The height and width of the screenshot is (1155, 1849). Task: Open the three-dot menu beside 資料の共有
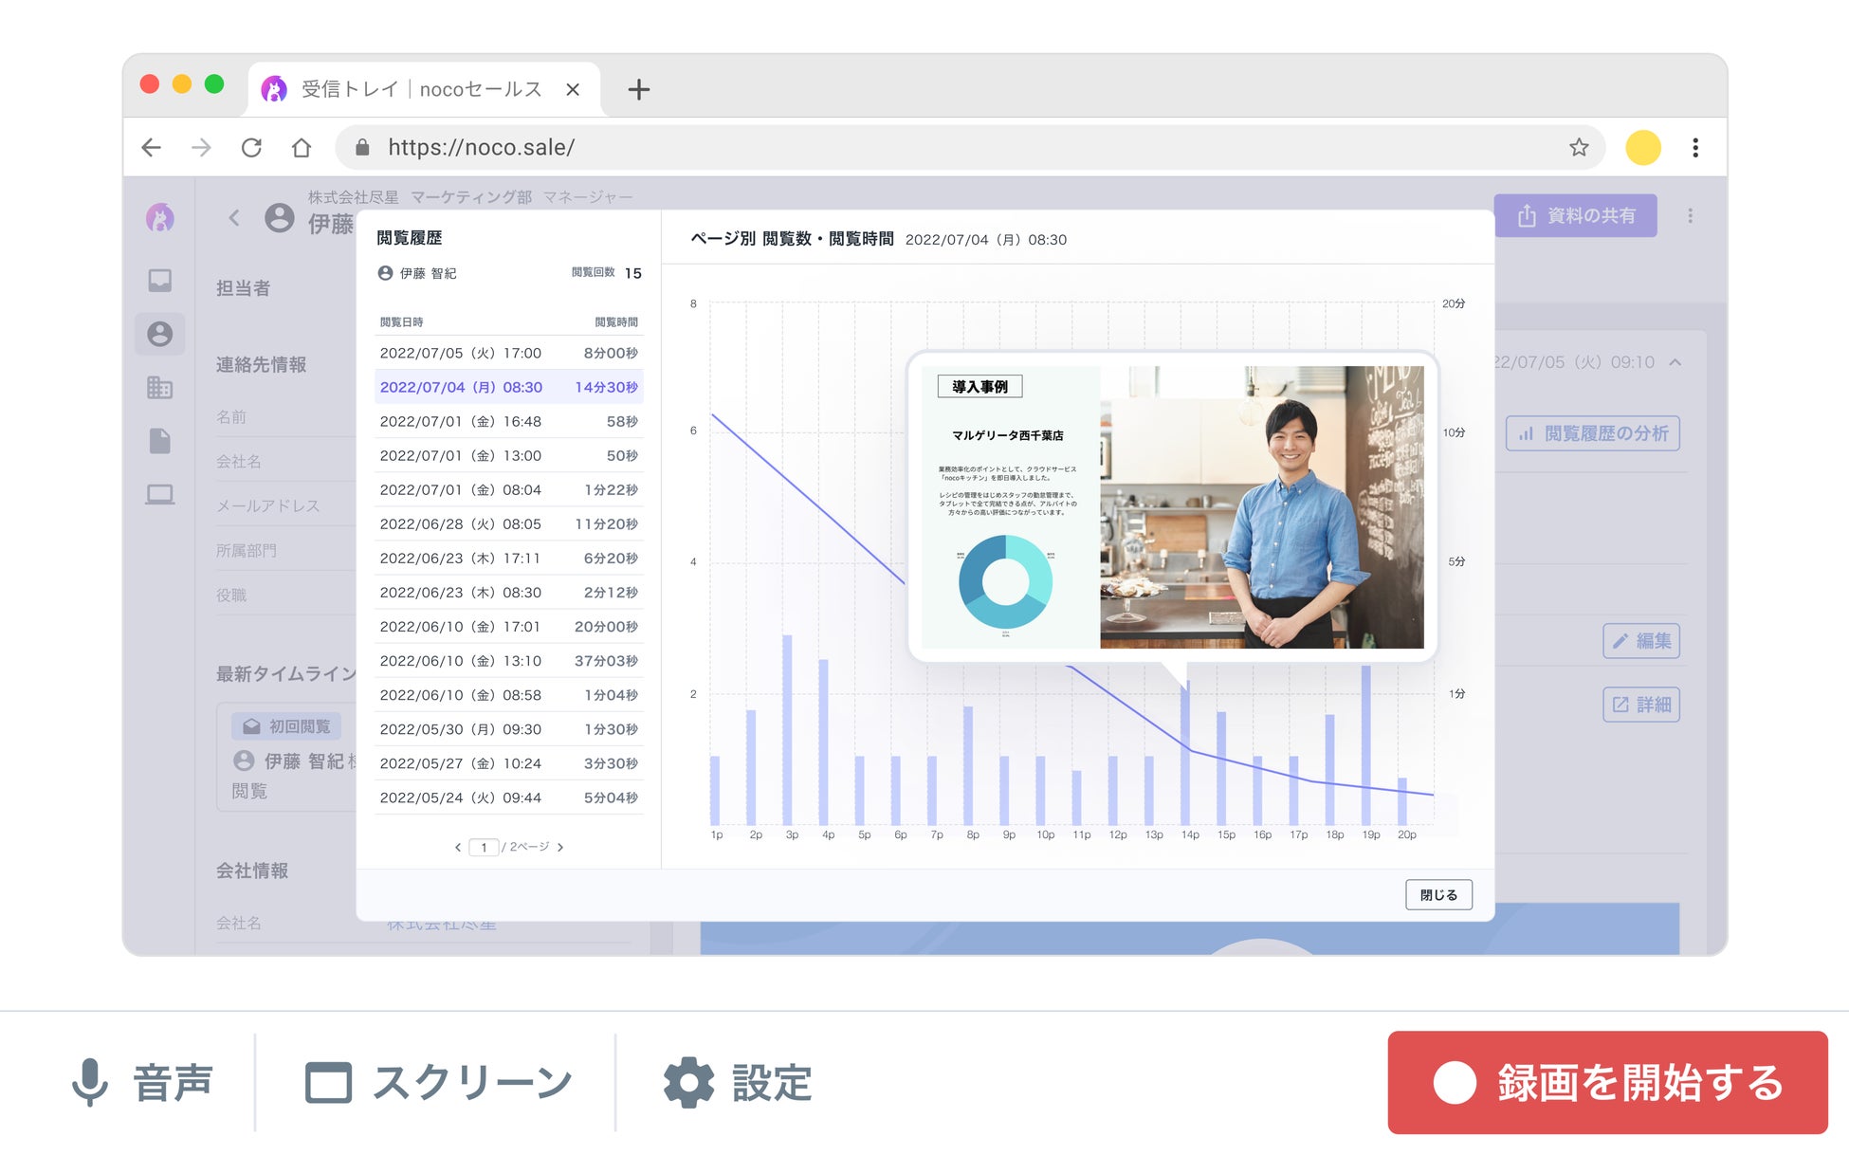tap(1690, 216)
